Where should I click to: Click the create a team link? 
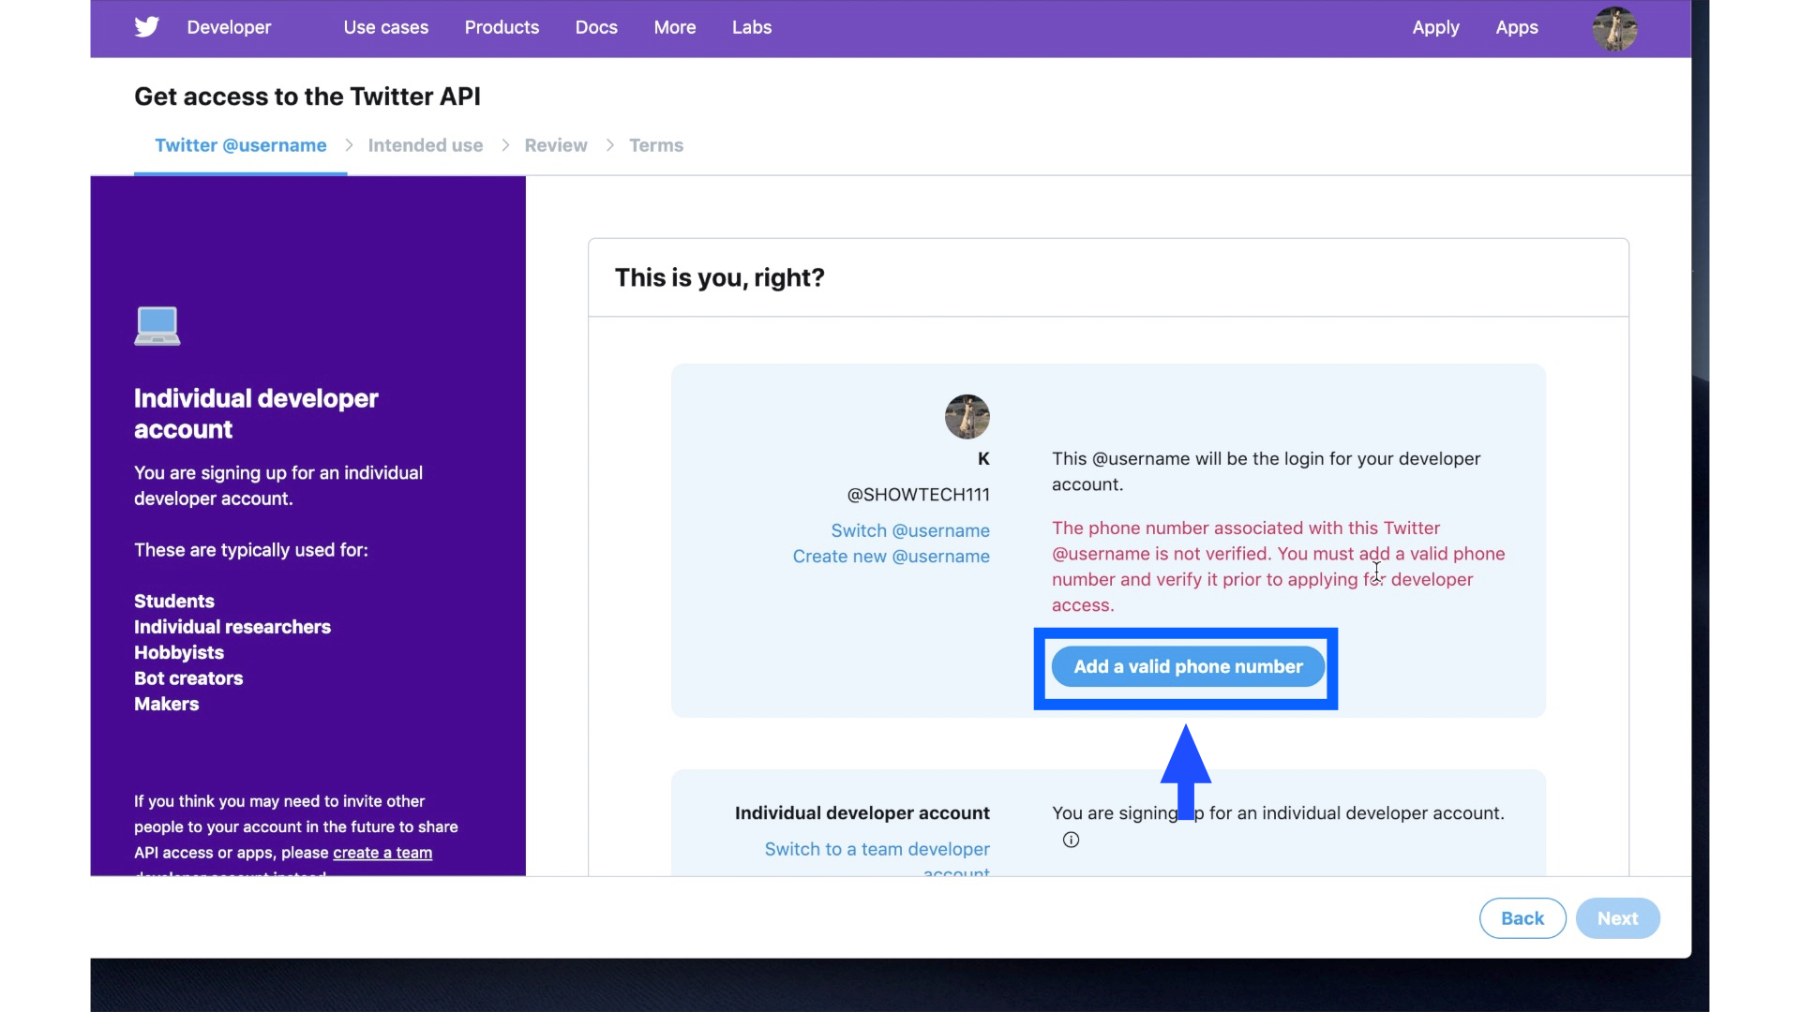tap(382, 853)
